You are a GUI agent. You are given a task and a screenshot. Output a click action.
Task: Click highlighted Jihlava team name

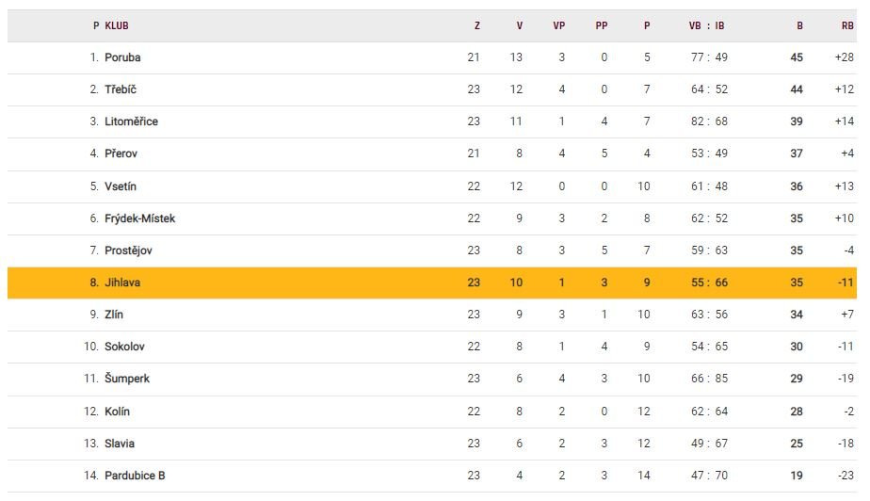[122, 283]
